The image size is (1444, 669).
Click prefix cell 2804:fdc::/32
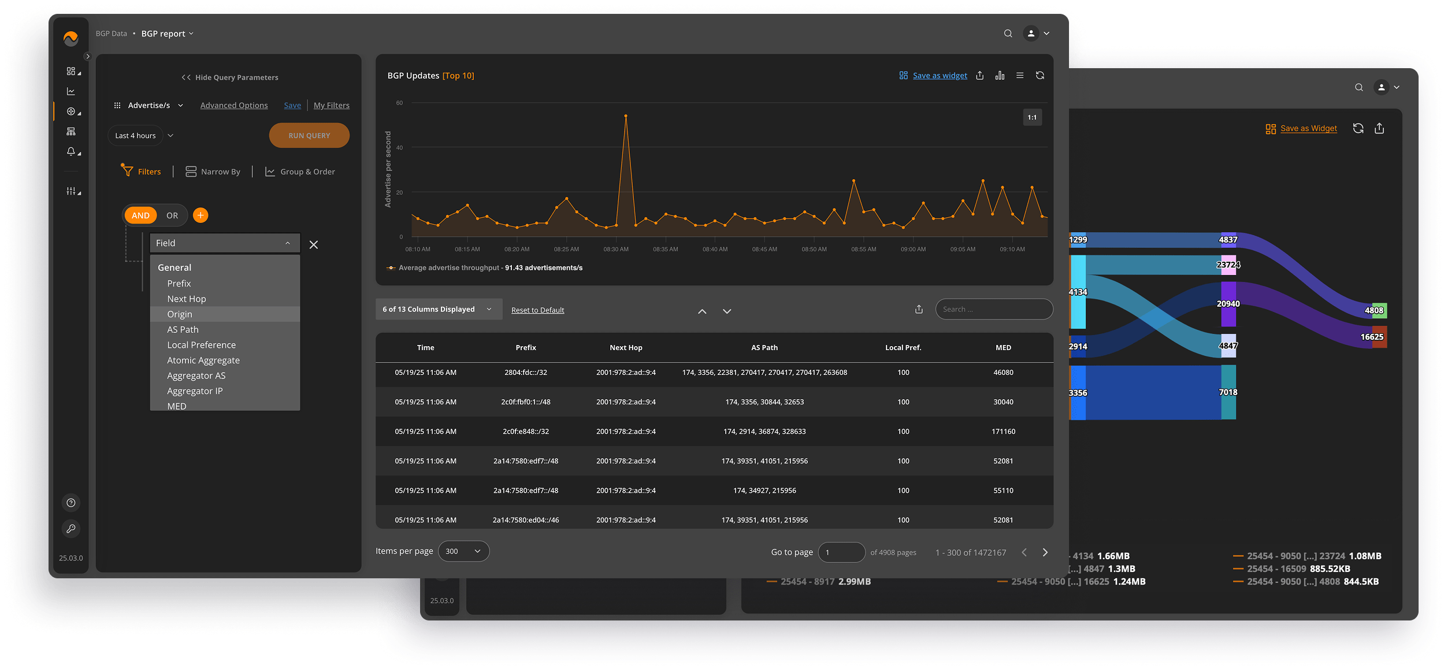pyautogui.click(x=526, y=373)
